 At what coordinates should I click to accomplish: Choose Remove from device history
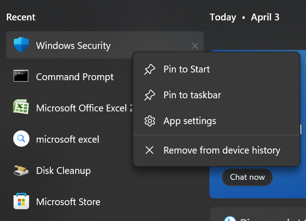pyautogui.click(x=222, y=150)
